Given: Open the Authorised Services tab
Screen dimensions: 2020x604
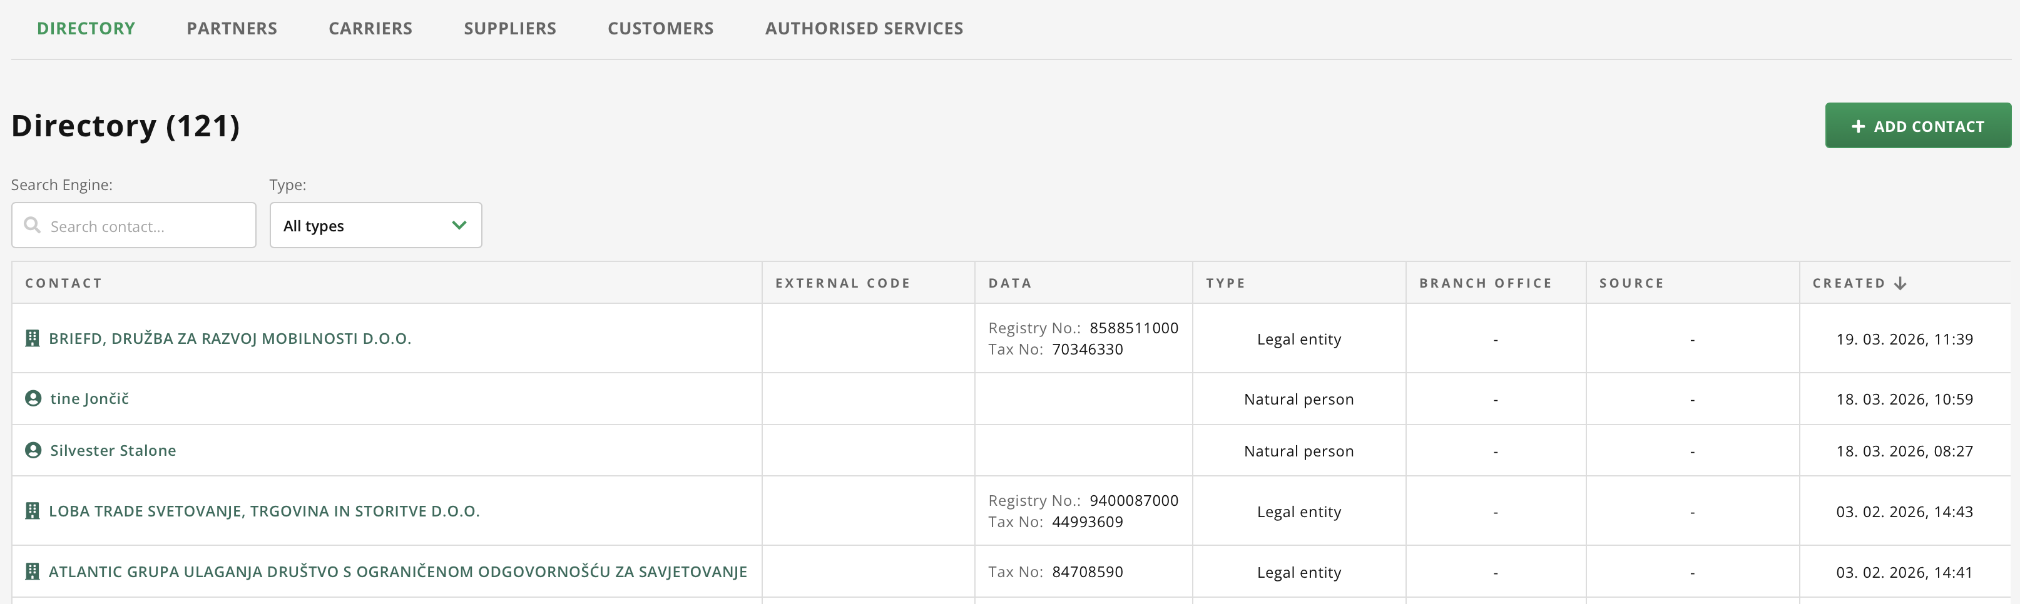Looking at the screenshot, I should click(864, 29).
